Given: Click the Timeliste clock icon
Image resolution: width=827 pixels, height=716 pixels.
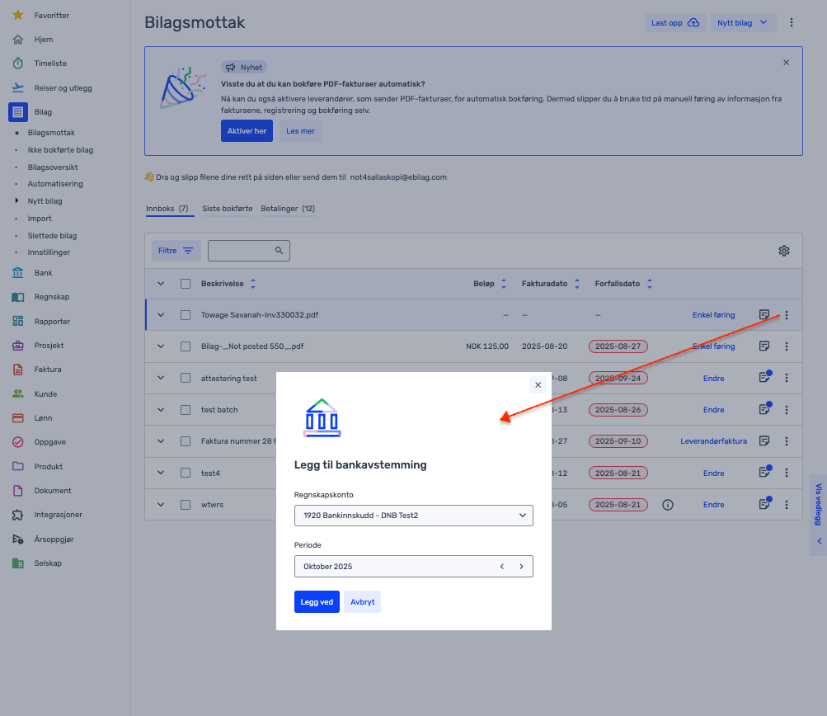Looking at the screenshot, I should click(x=18, y=64).
